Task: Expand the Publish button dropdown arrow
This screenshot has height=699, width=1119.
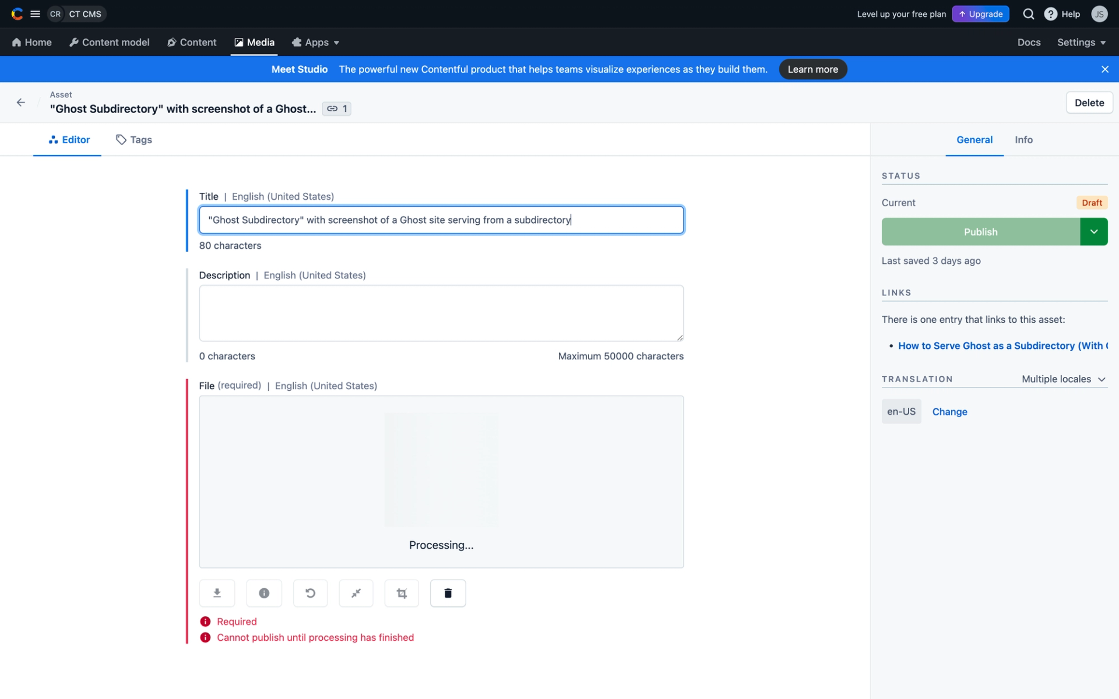Action: coord(1094,232)
